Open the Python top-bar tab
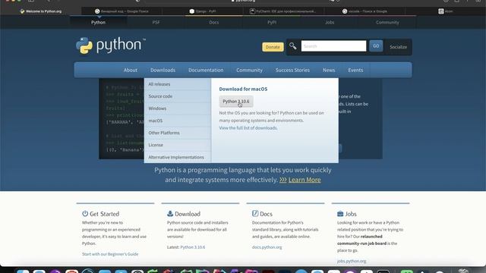The width and height of the screenshot is (486, 273). click(98, 22)
